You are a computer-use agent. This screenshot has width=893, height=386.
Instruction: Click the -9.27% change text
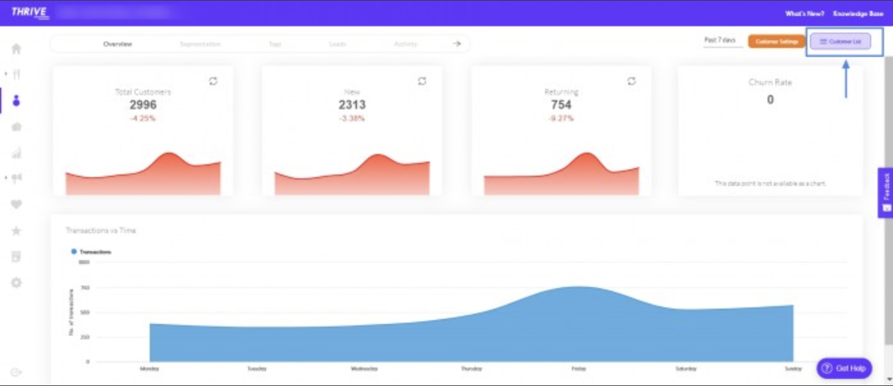561,118
